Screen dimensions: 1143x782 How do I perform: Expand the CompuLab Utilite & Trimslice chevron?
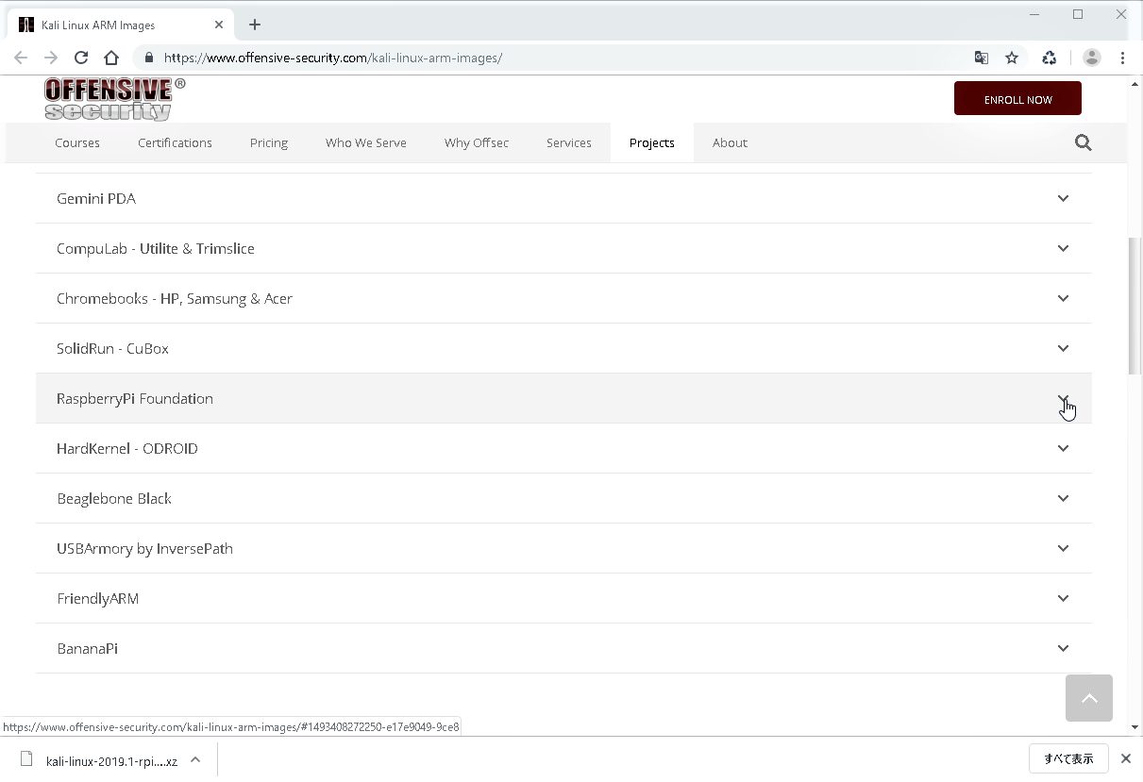click(x=1063, y=248)
